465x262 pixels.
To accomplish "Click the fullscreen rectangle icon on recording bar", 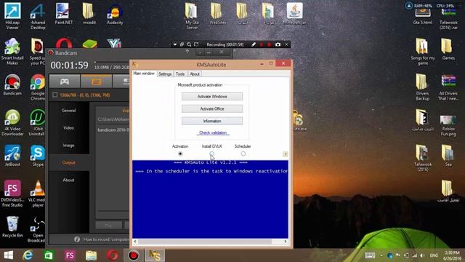I will point(196,44).
